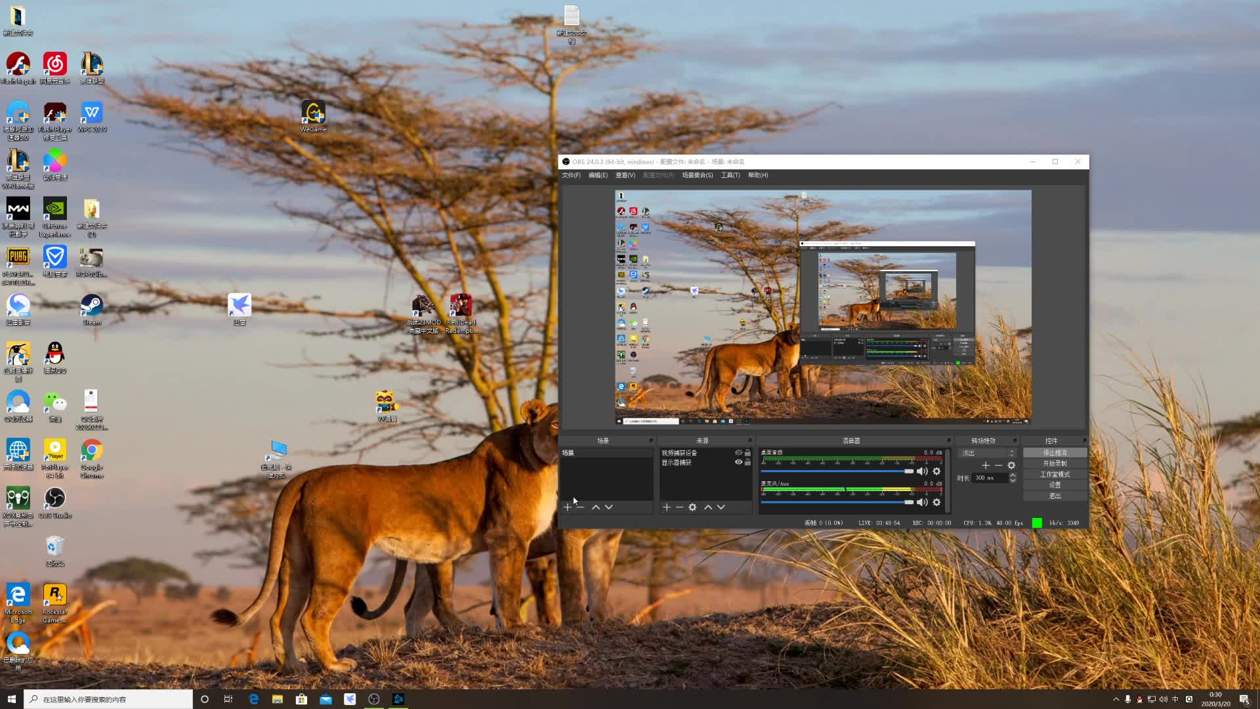
Task: Toggle lock on 显示器捕获 source
Action: pos(747,462)
